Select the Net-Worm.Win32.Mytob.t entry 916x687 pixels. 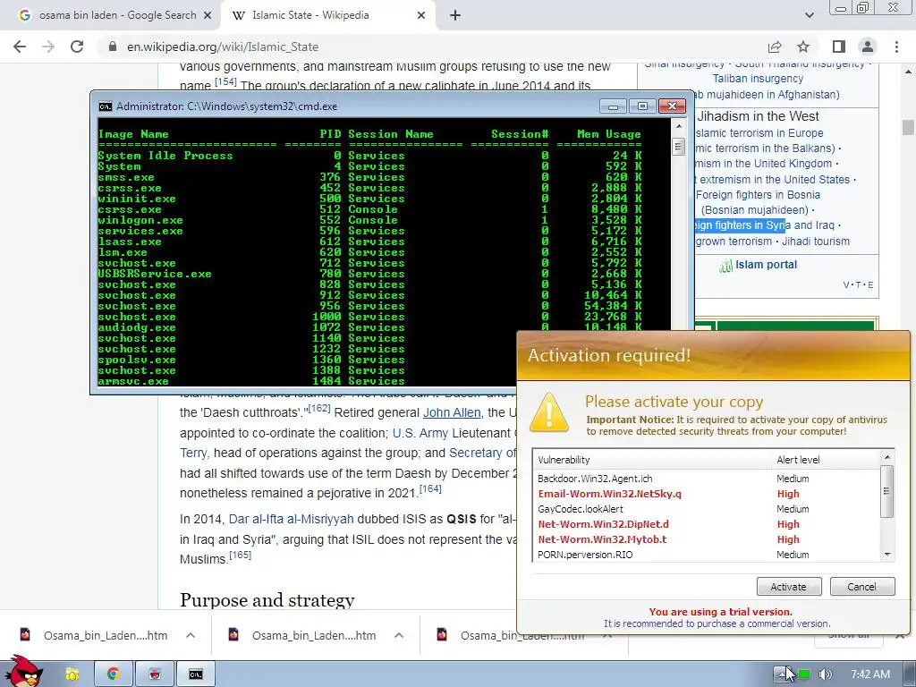(x=706, y=539)
